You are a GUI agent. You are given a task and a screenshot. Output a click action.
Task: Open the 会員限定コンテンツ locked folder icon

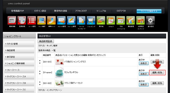(x=140, y=20)
